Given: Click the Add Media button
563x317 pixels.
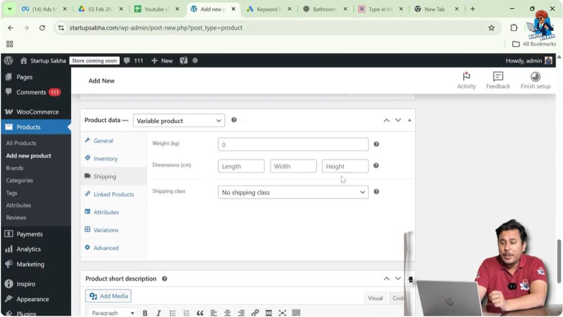Looking at the screenshot, I should pos(108,296).
